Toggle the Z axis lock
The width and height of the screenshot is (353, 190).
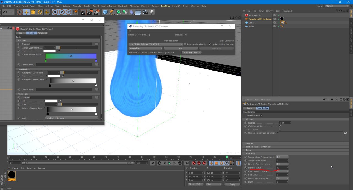click(x=68, y=12)
